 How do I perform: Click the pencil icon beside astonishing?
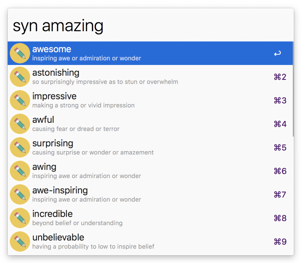[20, 77]
